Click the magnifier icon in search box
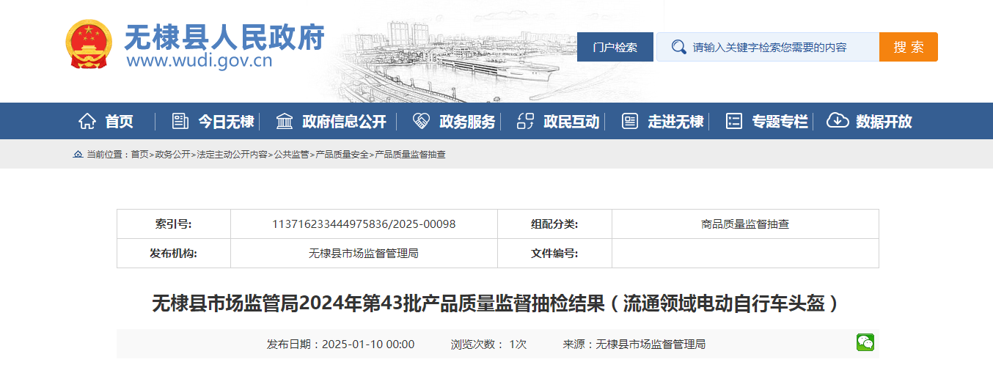Viewport: 993px width, 365px height. [x=678, y=47]
